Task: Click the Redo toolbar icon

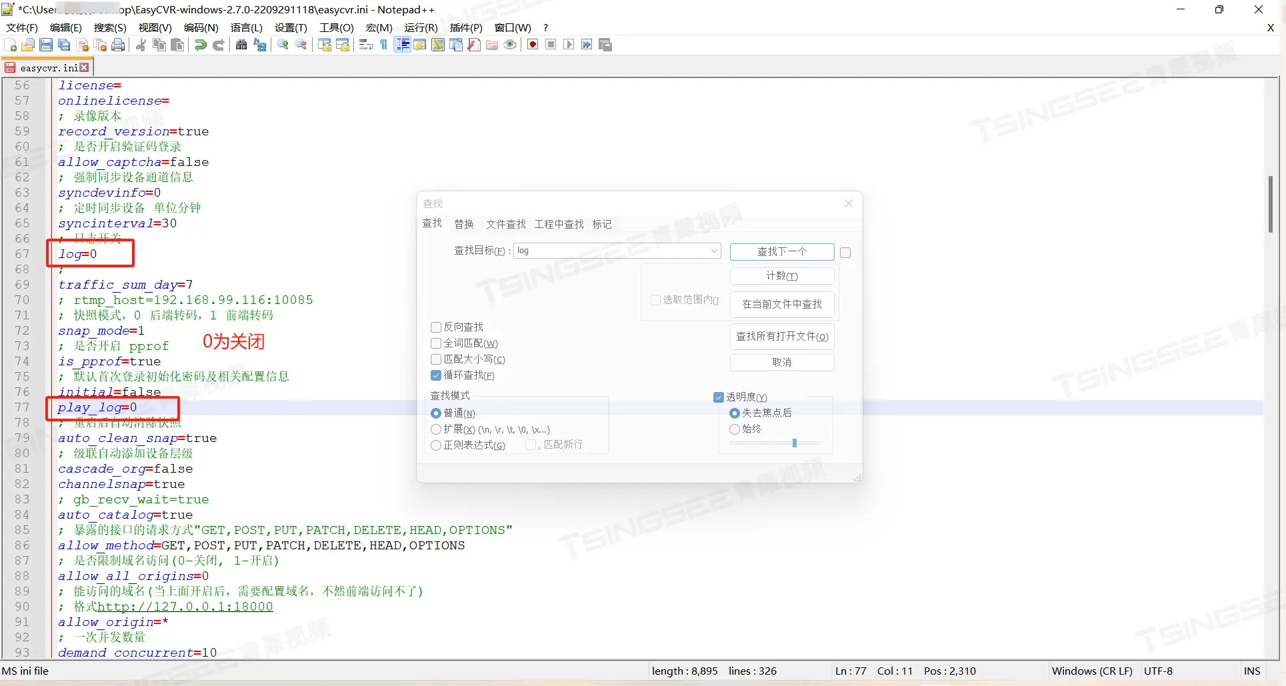Action: click(x=218, y=45)
